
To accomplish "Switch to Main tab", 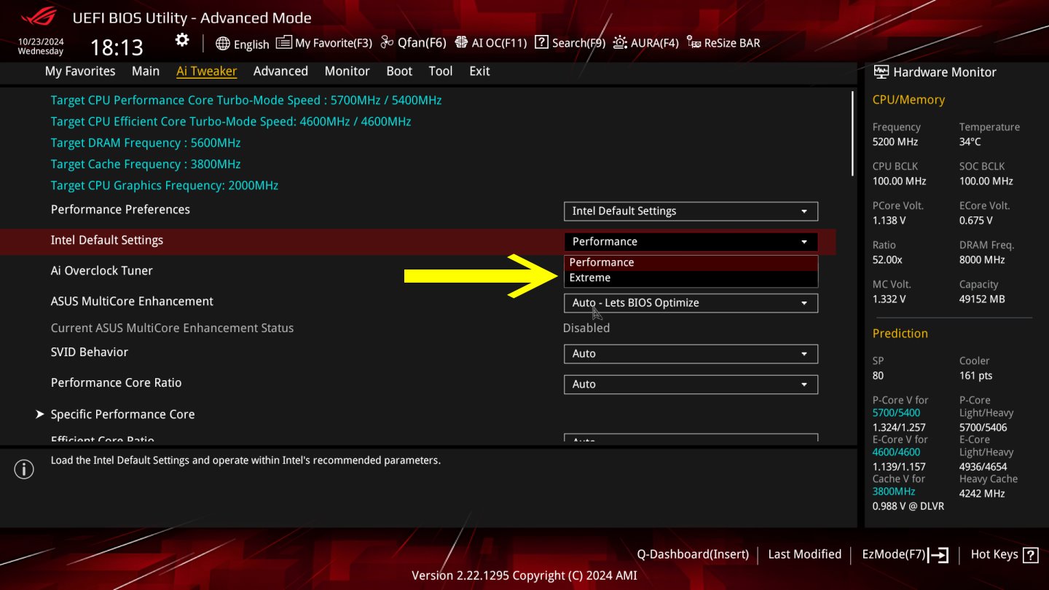I will click(146, 71).
